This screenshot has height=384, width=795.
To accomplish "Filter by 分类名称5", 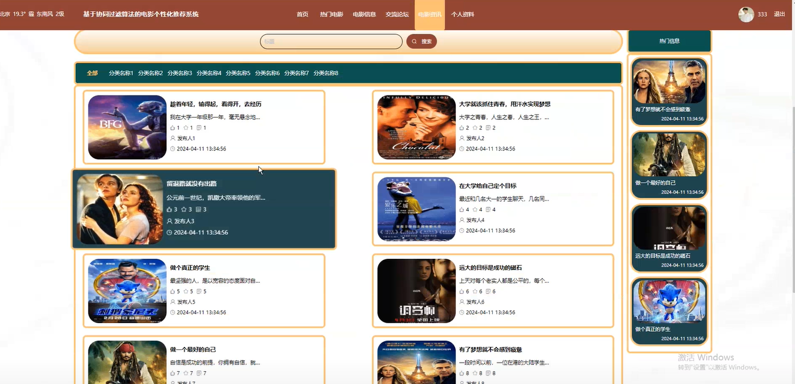I will point(238,73).
